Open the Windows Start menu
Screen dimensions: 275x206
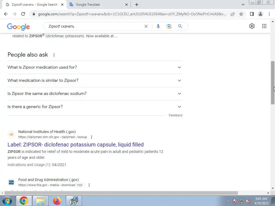coord(7,201)
